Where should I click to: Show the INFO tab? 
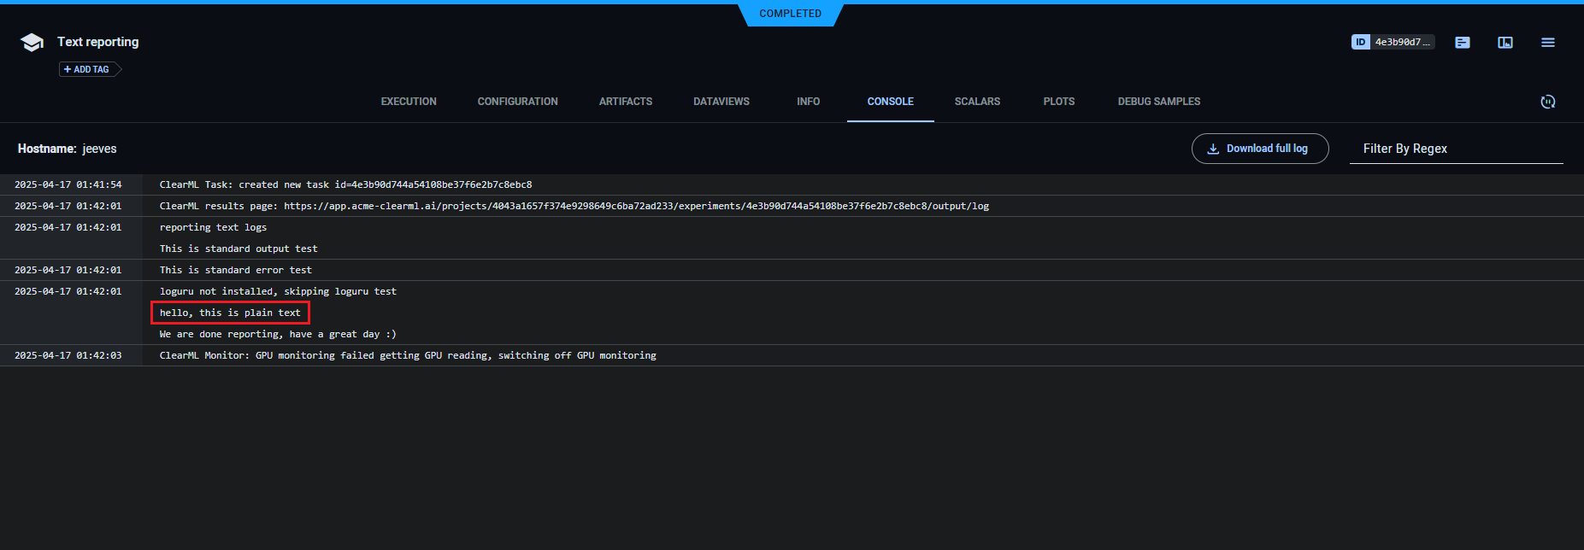[808, 102]
